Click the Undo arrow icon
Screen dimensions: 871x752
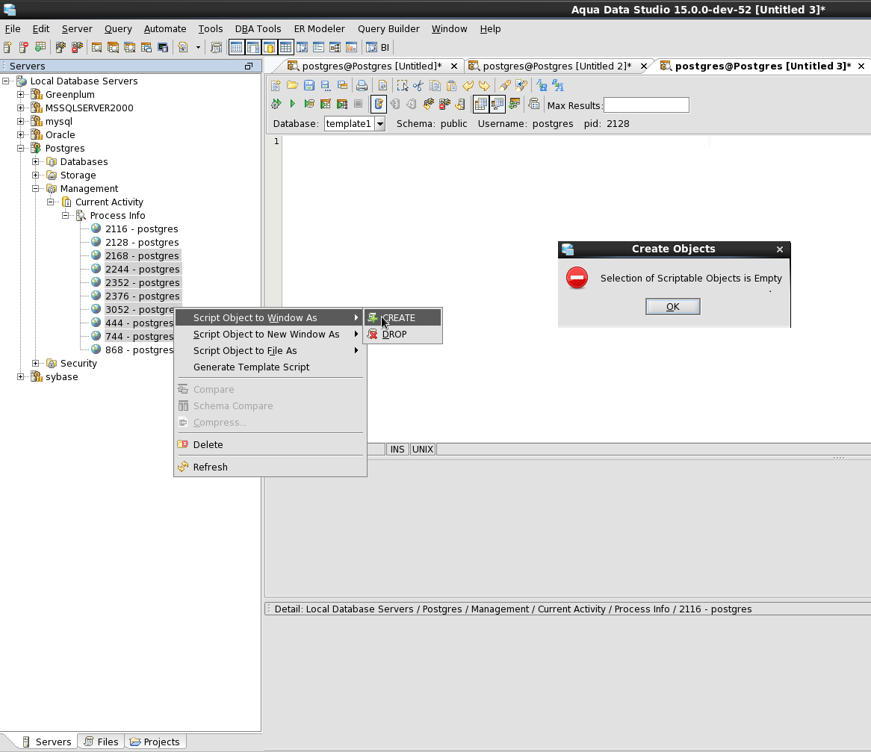point(468,86)
